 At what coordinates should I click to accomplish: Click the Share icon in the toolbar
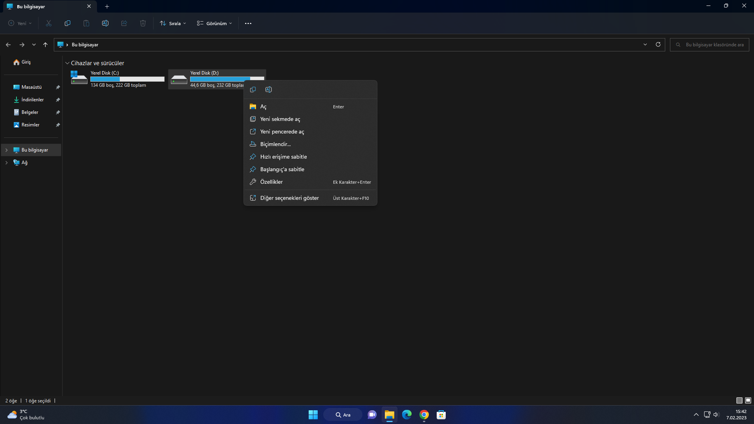pos(124,23)
